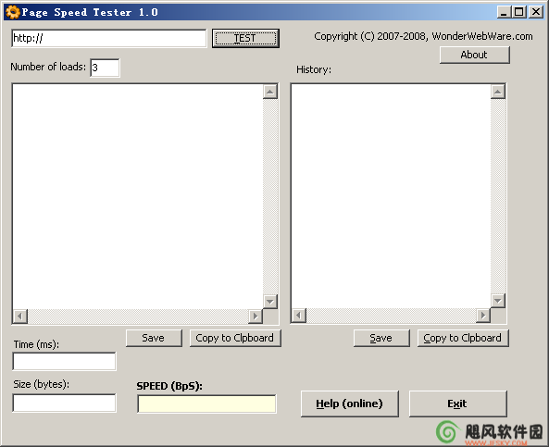Click right arrow of results horizontal scrollbar
549x447 pixels.
pos(256,317)
